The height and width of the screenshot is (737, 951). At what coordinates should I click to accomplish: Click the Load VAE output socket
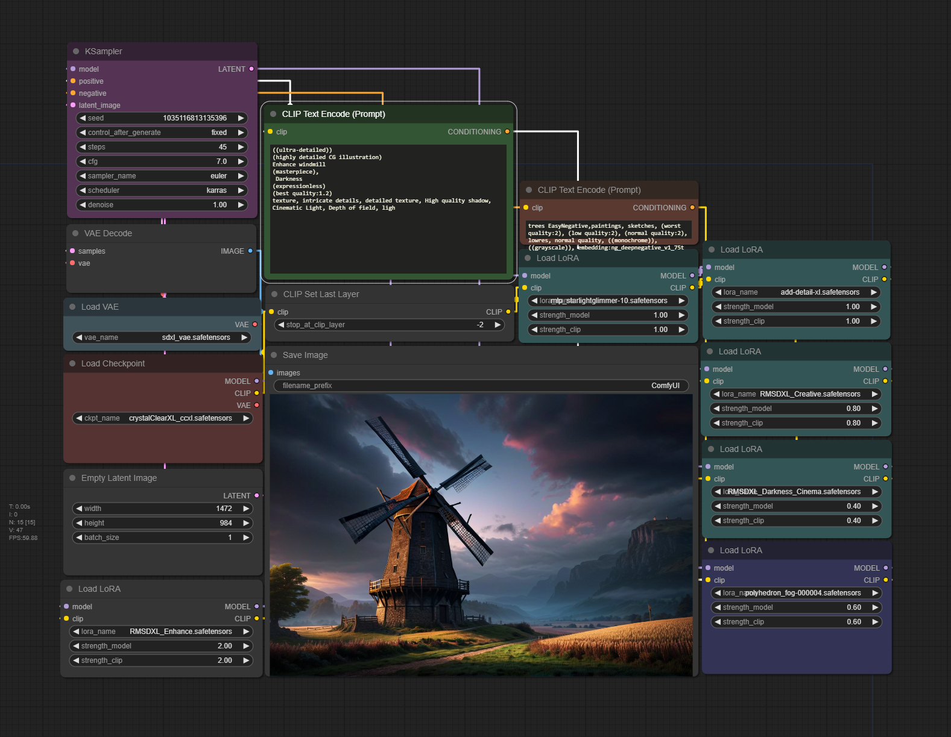coord(255,325)
